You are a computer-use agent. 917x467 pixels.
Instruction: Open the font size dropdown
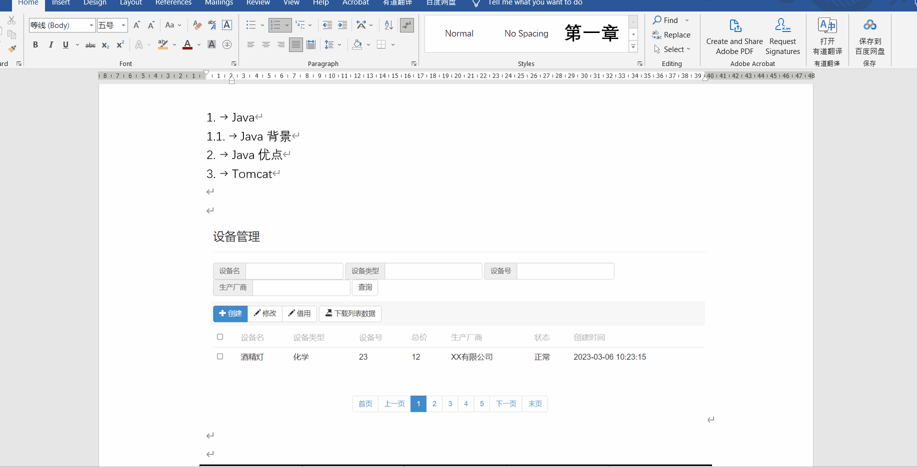123,25
